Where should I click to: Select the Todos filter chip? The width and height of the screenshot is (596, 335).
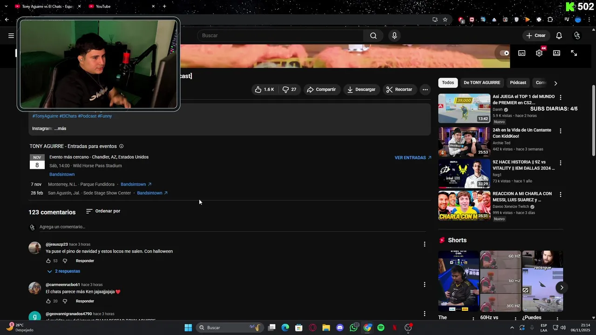click(x=448, y=83)
